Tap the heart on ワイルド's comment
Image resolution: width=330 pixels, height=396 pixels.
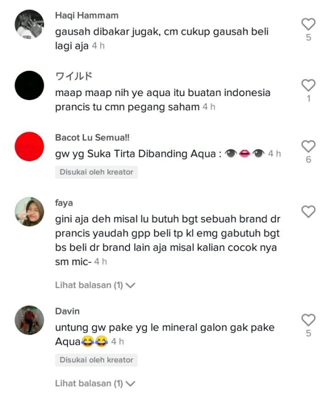pyautogui.click(x=308, y=85)
